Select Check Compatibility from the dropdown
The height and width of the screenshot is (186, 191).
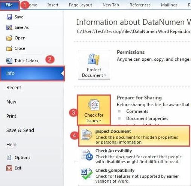click(134, 175)
